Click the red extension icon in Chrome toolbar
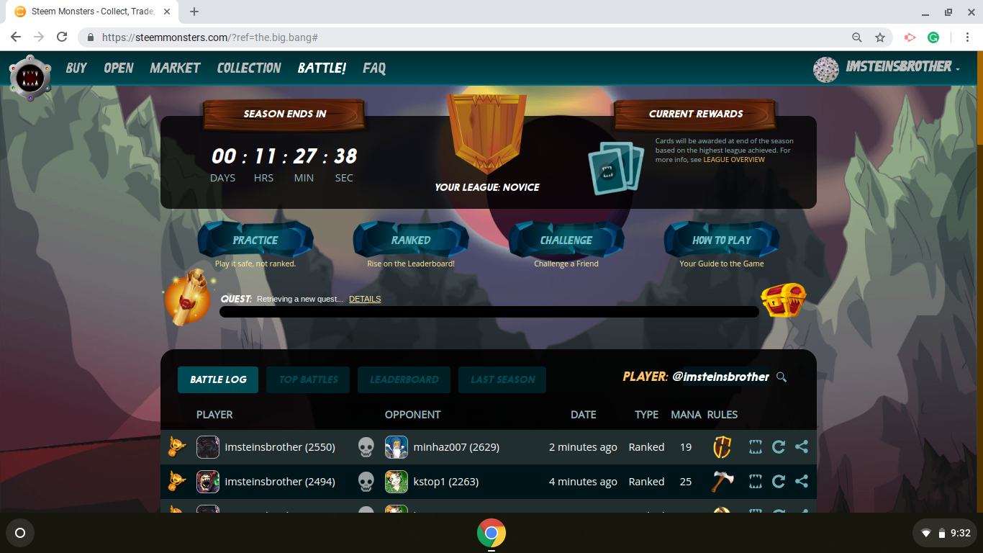The width and height of the screenshot is (983, 553). click(910, 37)
